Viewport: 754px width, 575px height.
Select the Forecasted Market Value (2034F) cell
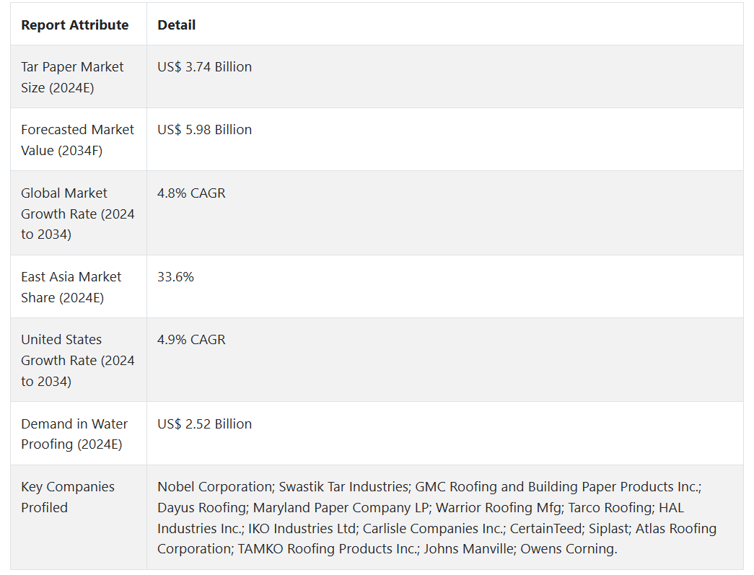(x=77, y=140)
